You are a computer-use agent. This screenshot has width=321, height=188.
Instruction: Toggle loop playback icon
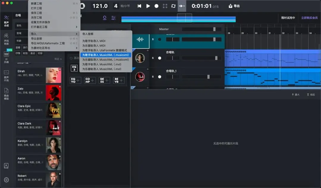pos(173,6)
